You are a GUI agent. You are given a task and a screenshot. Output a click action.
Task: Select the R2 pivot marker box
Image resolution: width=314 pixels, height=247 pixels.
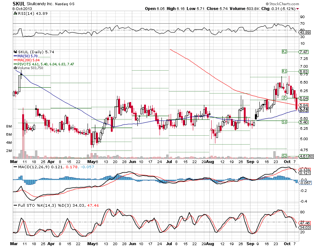[284, 52]
